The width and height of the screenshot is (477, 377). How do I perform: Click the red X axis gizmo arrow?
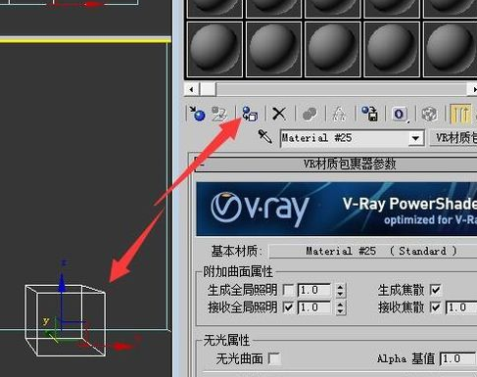(124, 346)
